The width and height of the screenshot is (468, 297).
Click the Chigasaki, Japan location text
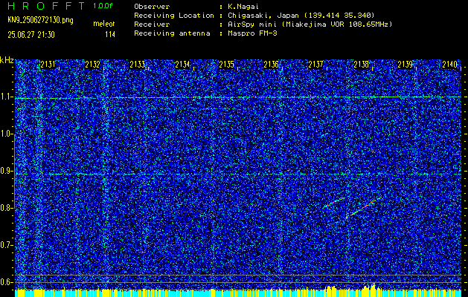coord(301,16)
